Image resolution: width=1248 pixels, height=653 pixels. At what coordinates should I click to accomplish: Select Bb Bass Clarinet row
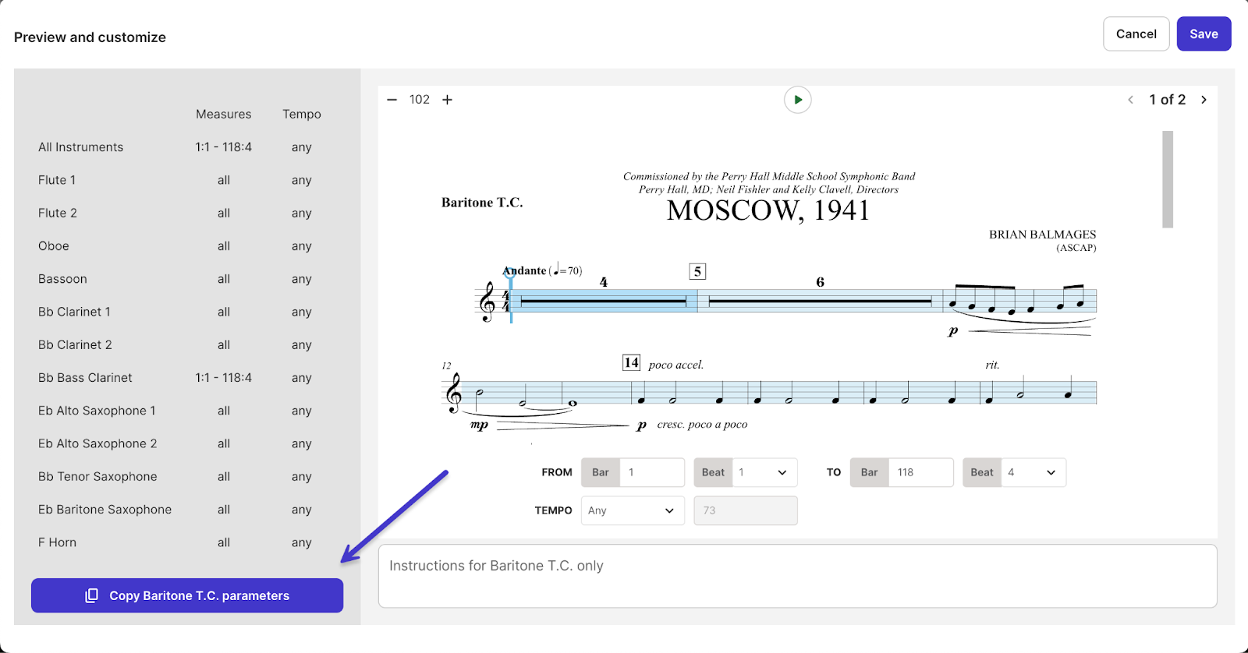point(187,378)
